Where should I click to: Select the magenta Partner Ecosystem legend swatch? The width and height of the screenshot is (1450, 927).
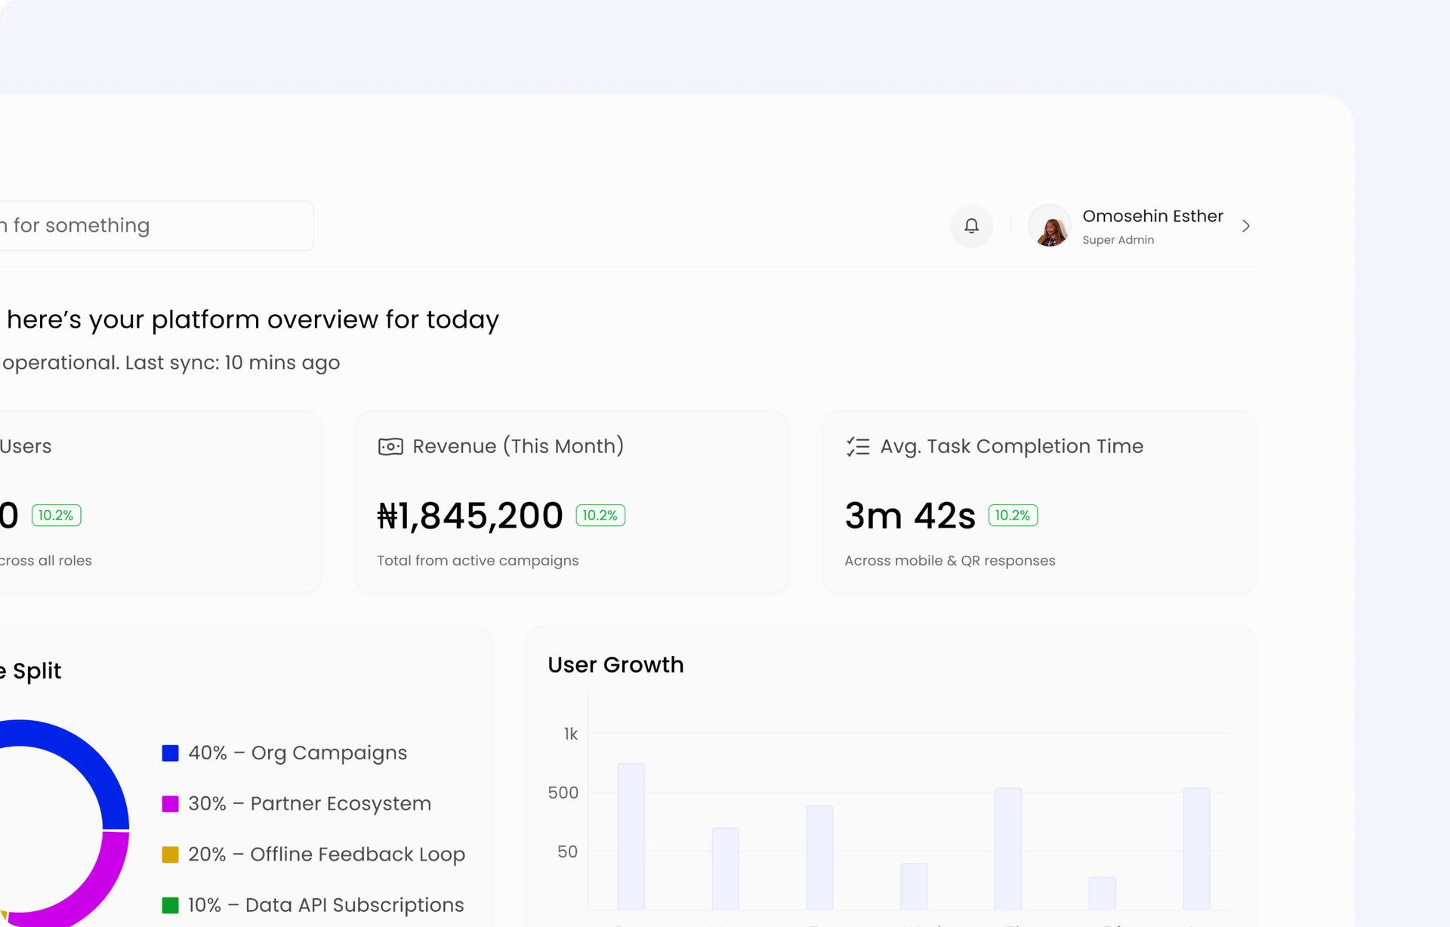[x=171, y=803]
